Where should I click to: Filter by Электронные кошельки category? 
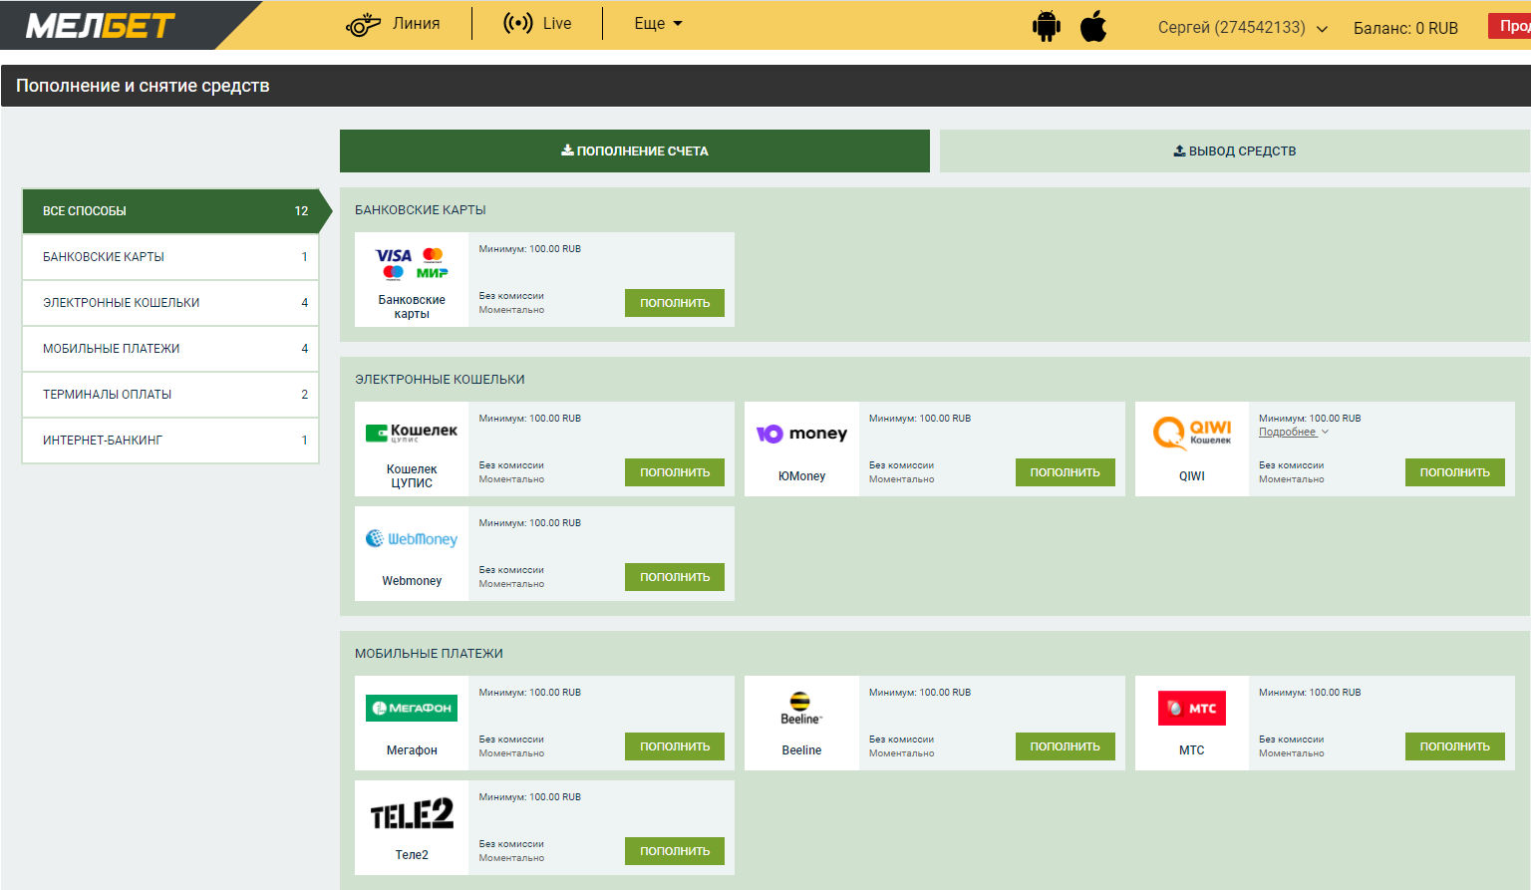click(x=170, y=303)
